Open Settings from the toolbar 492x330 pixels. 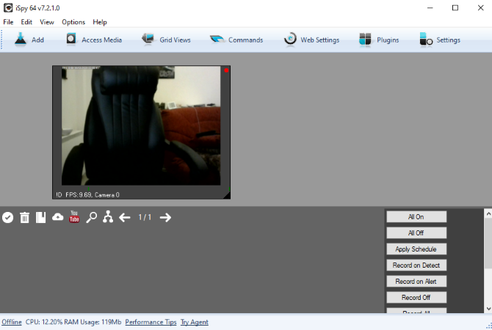[440, 40]
